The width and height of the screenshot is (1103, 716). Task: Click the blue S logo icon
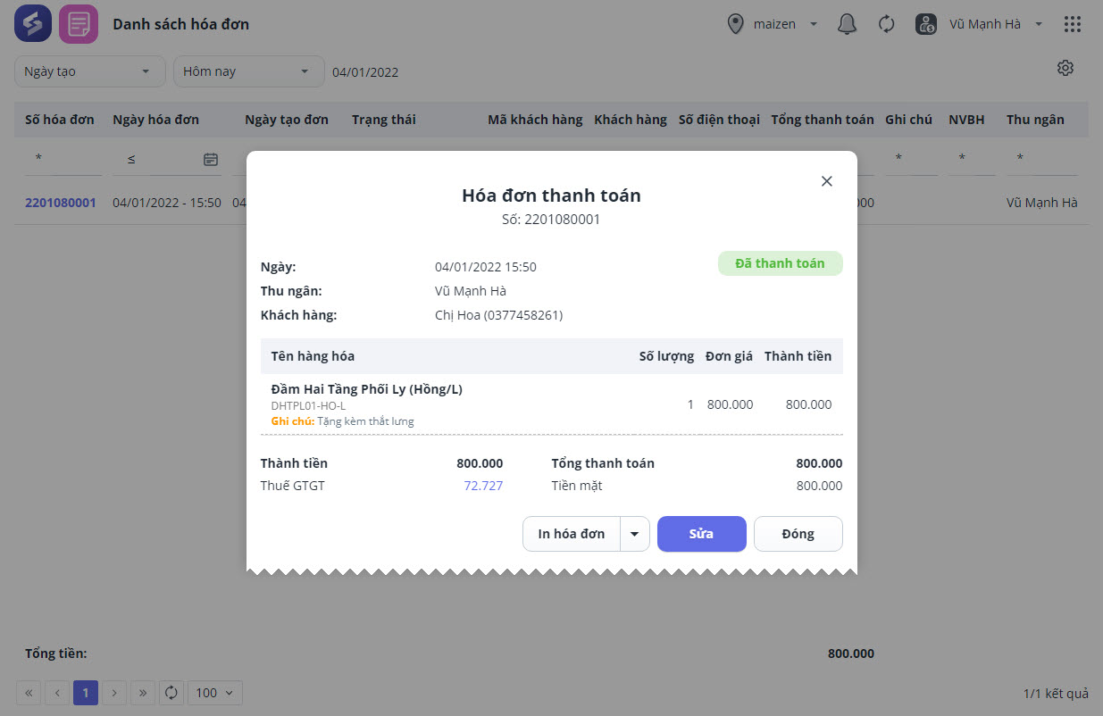click(33, 24)
